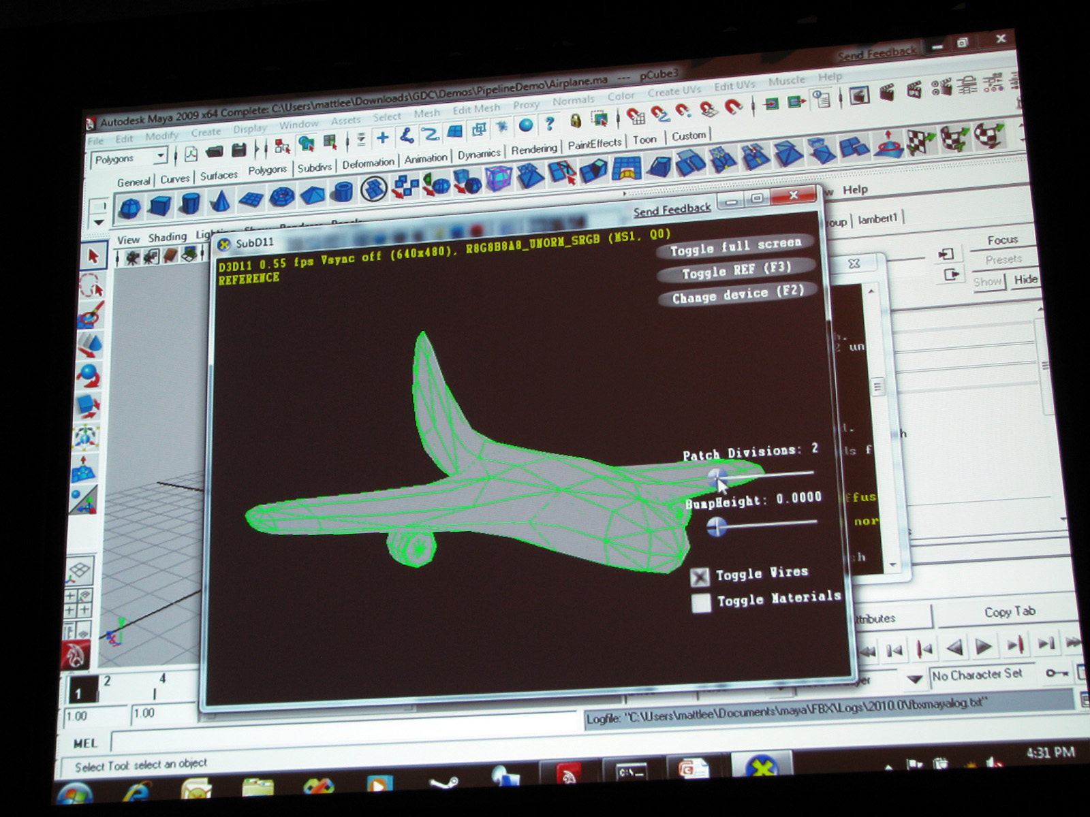The image size is (1090, 817).
Task: Choose the Rotate tool in toolbox
Action: (89, 375)
